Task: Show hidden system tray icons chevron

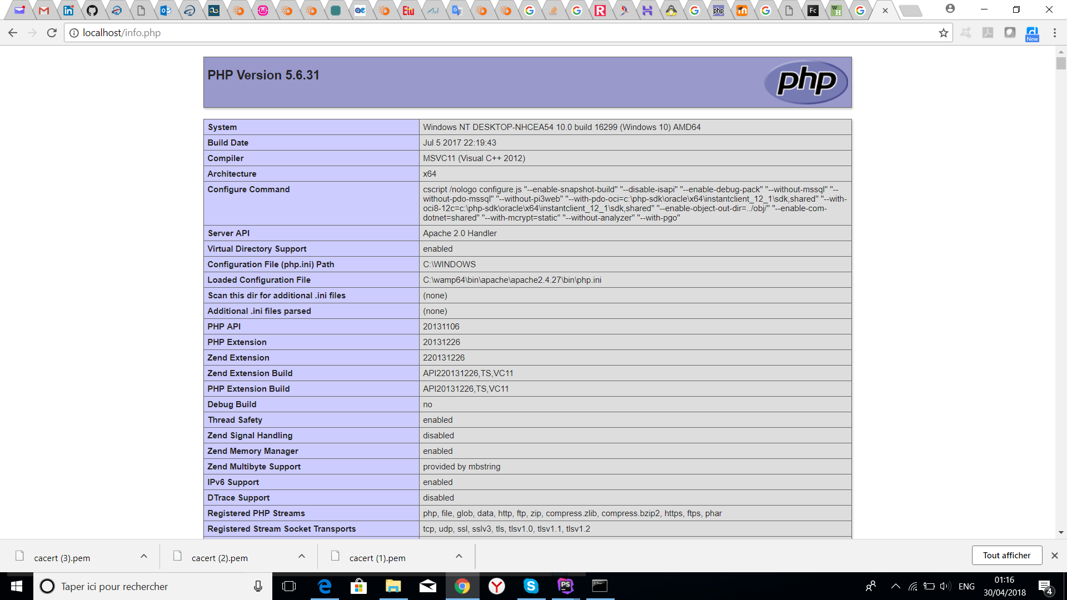Action: (x=895, y=586)
